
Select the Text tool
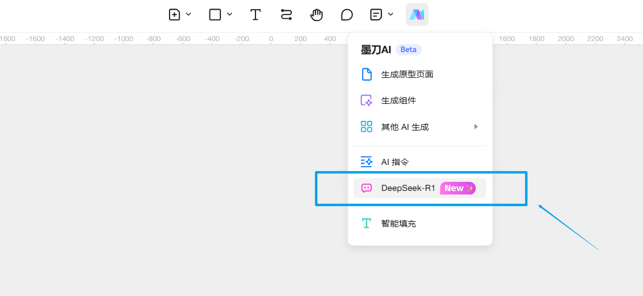[x=256, y=14]
